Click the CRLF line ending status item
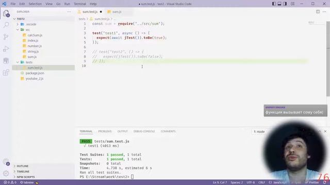The width and height of the screenshot is (330, 185). [261, 182]
